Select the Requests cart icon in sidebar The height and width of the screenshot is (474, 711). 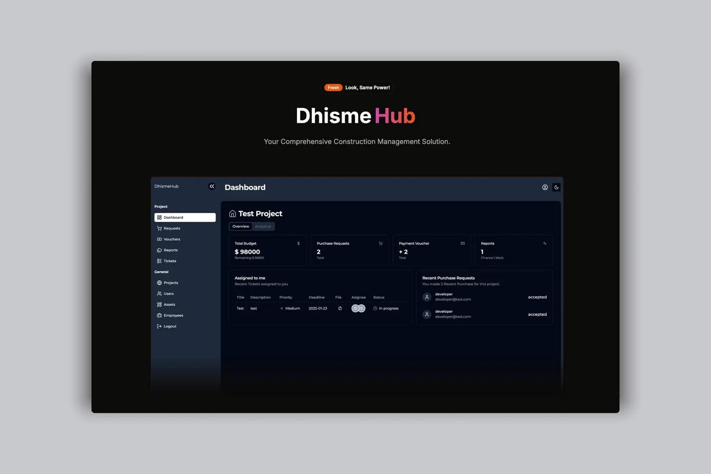[x=159, y=228]
